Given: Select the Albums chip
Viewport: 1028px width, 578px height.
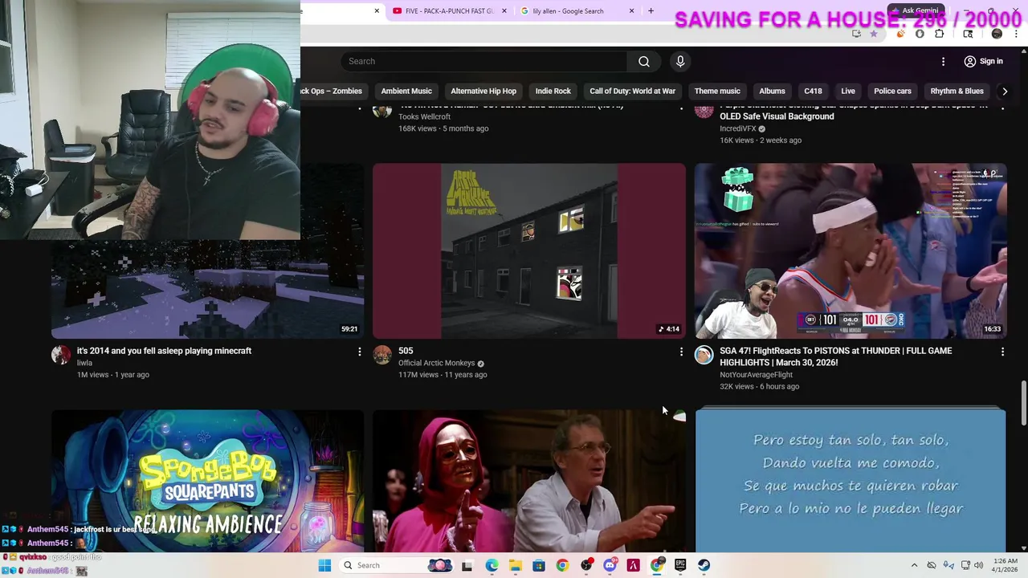Looking at the screenshot, I should click(x=772, y=91).
